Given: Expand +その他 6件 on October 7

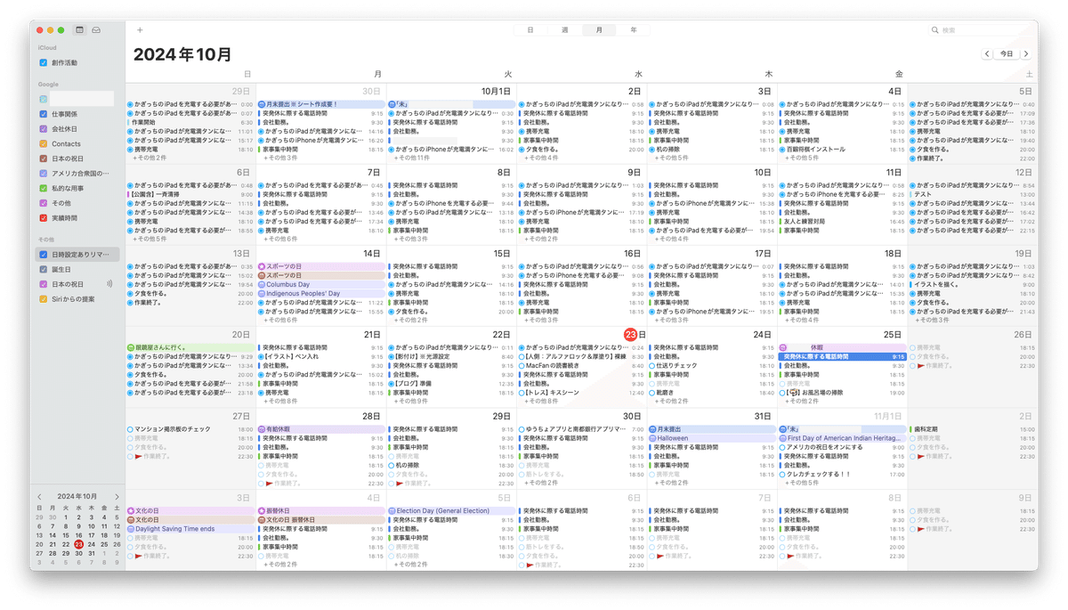Looking at the screenshot, I should (279, 239).
